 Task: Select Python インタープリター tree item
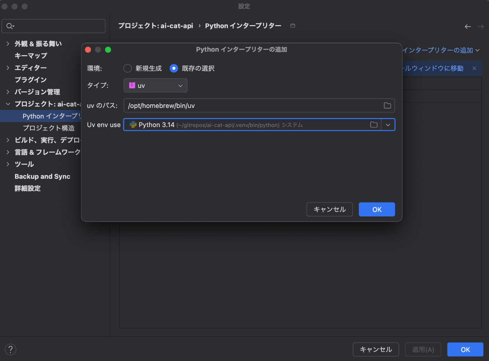click(x=41, y=116)
